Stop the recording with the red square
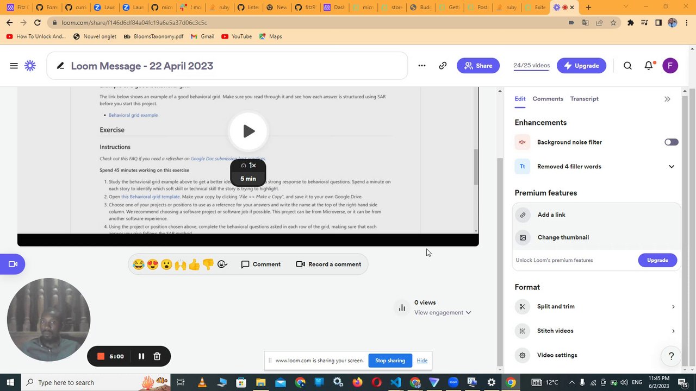 coord(101,356)
